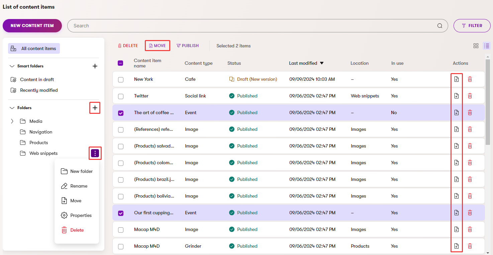Screen dimensions: 493x255
Task: Switch to grid view layout icon
Action: point(476,46)
